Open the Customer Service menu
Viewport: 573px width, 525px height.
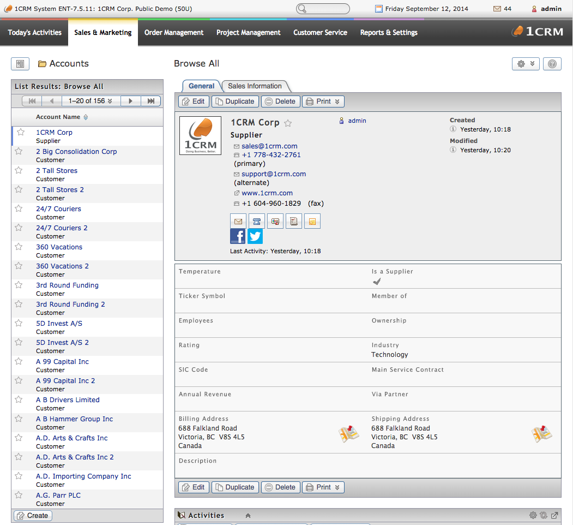(320, 33)
